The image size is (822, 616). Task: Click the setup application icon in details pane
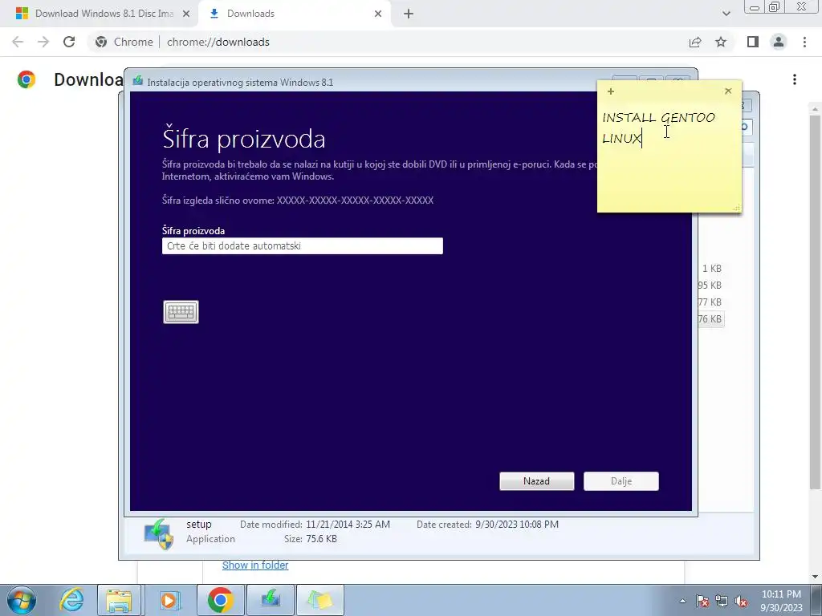(x=158, y=533)
